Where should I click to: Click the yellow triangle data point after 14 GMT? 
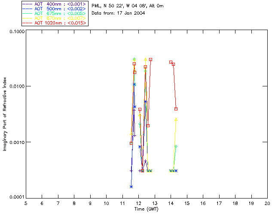point(176,119)
